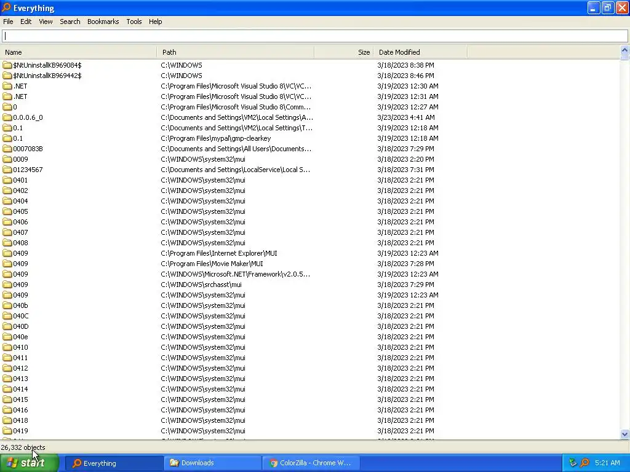The image size is (630, 472).
Task: Sort by the Path column header
Action: 236,52
